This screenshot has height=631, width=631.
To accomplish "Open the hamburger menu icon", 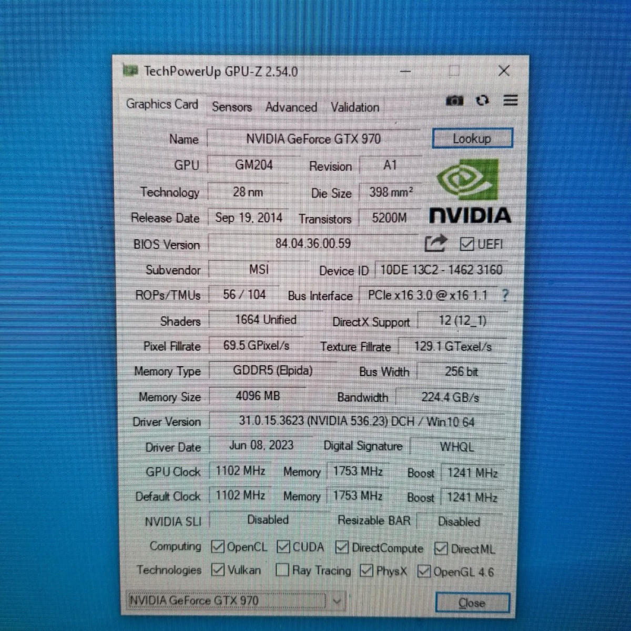I will click(x=511, y=100).
